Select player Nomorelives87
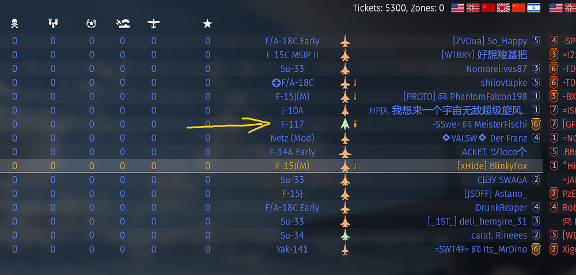 497,69
